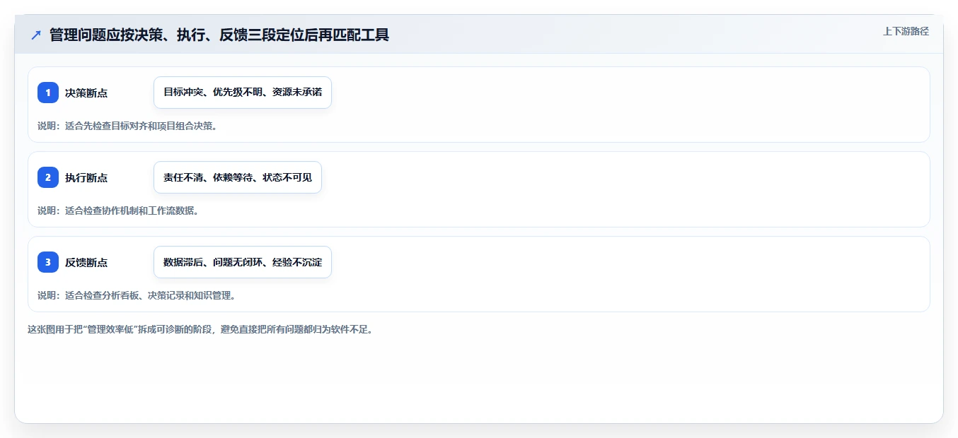Click the note 说明：适合检查分析看板、决策记录和知识管理
The width and height of the screenshot is (958, 438).
point(137,295)
